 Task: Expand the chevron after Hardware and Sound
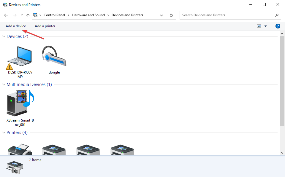[108, 15]
